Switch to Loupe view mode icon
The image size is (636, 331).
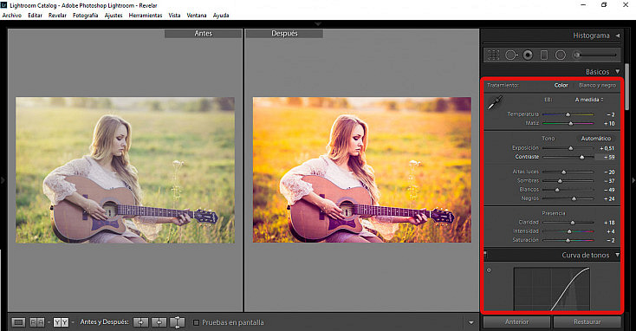pyautogui.click(x=18, y=322)
